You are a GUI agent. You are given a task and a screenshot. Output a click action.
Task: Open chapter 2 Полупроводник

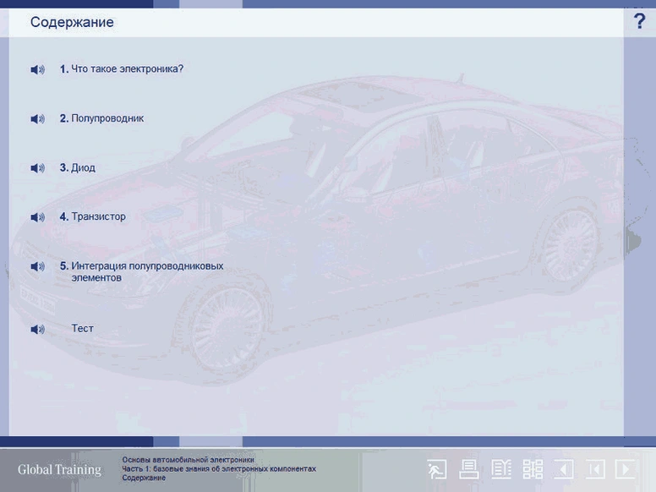pyautogui.click(x=107, y=118)
